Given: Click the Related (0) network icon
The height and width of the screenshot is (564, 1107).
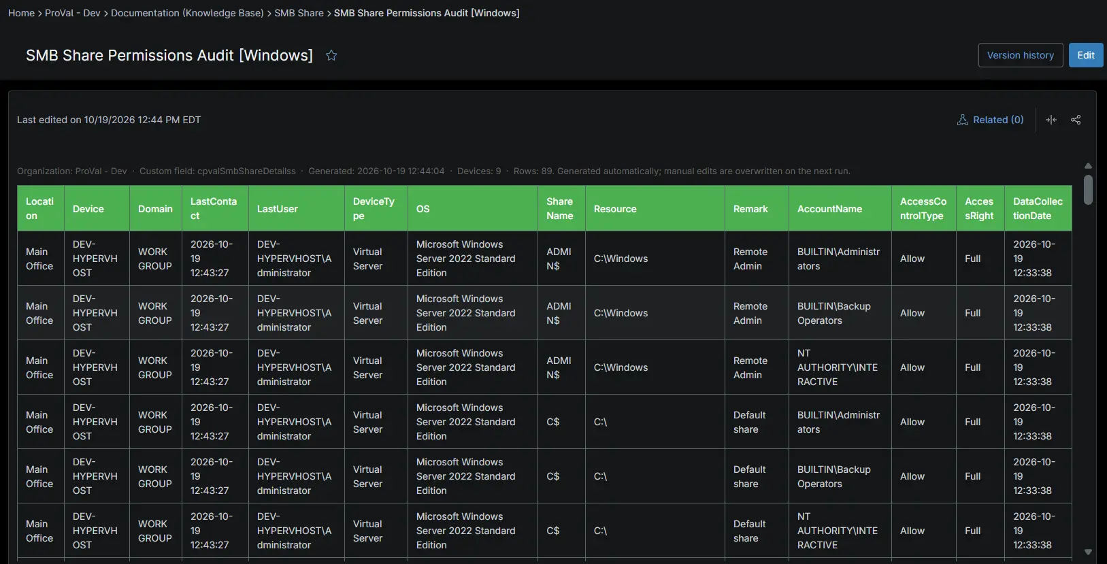Looking at the screenshot, I should pos(963,120).
